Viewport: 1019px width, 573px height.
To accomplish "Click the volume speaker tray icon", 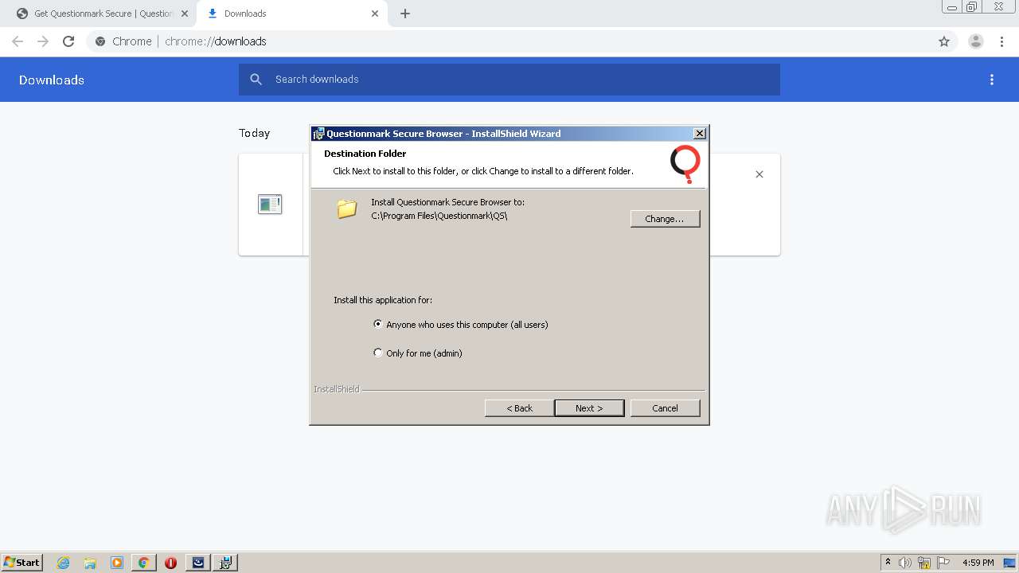I will [x=905, y=563].
